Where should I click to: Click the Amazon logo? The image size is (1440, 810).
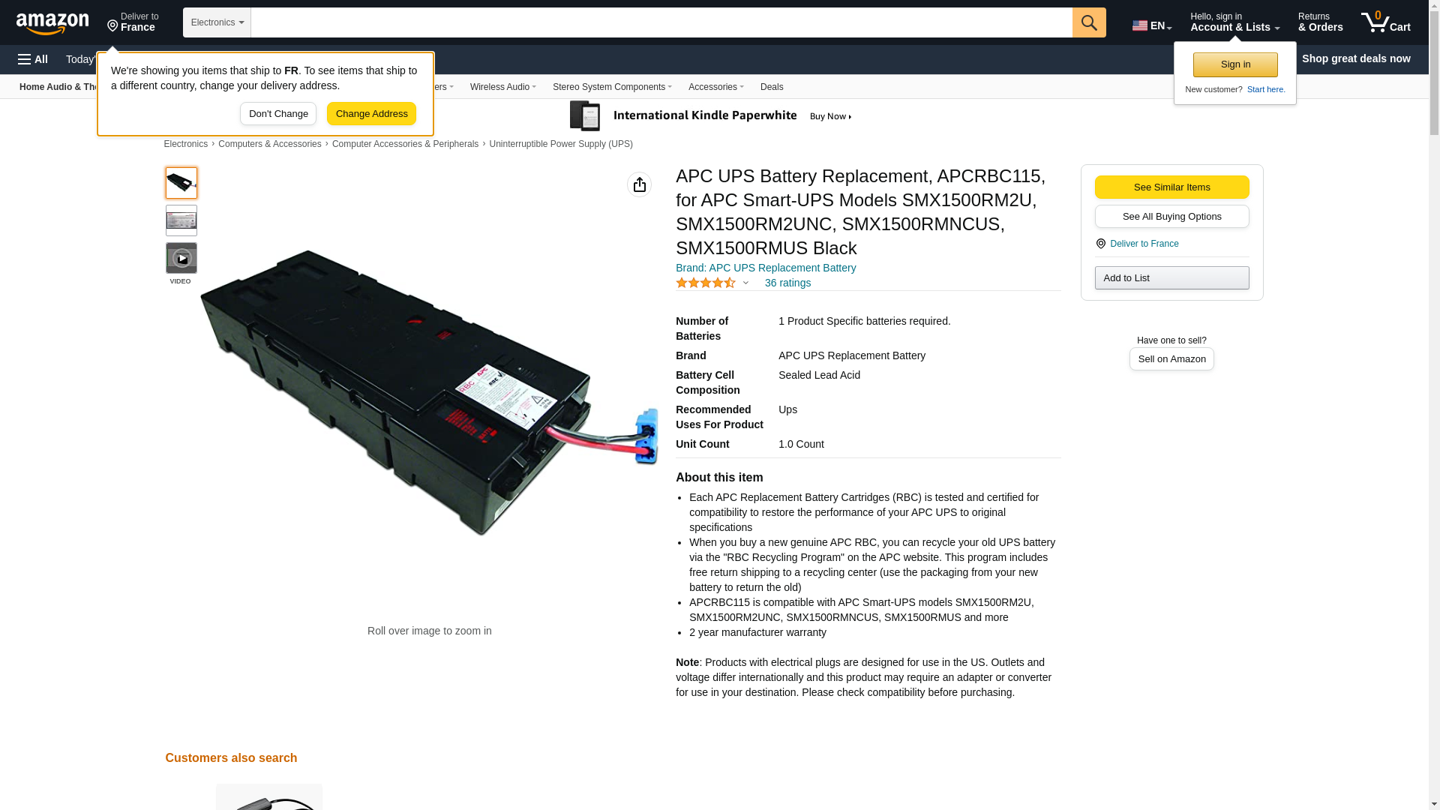pyautogui.click(x=52, y=23)
